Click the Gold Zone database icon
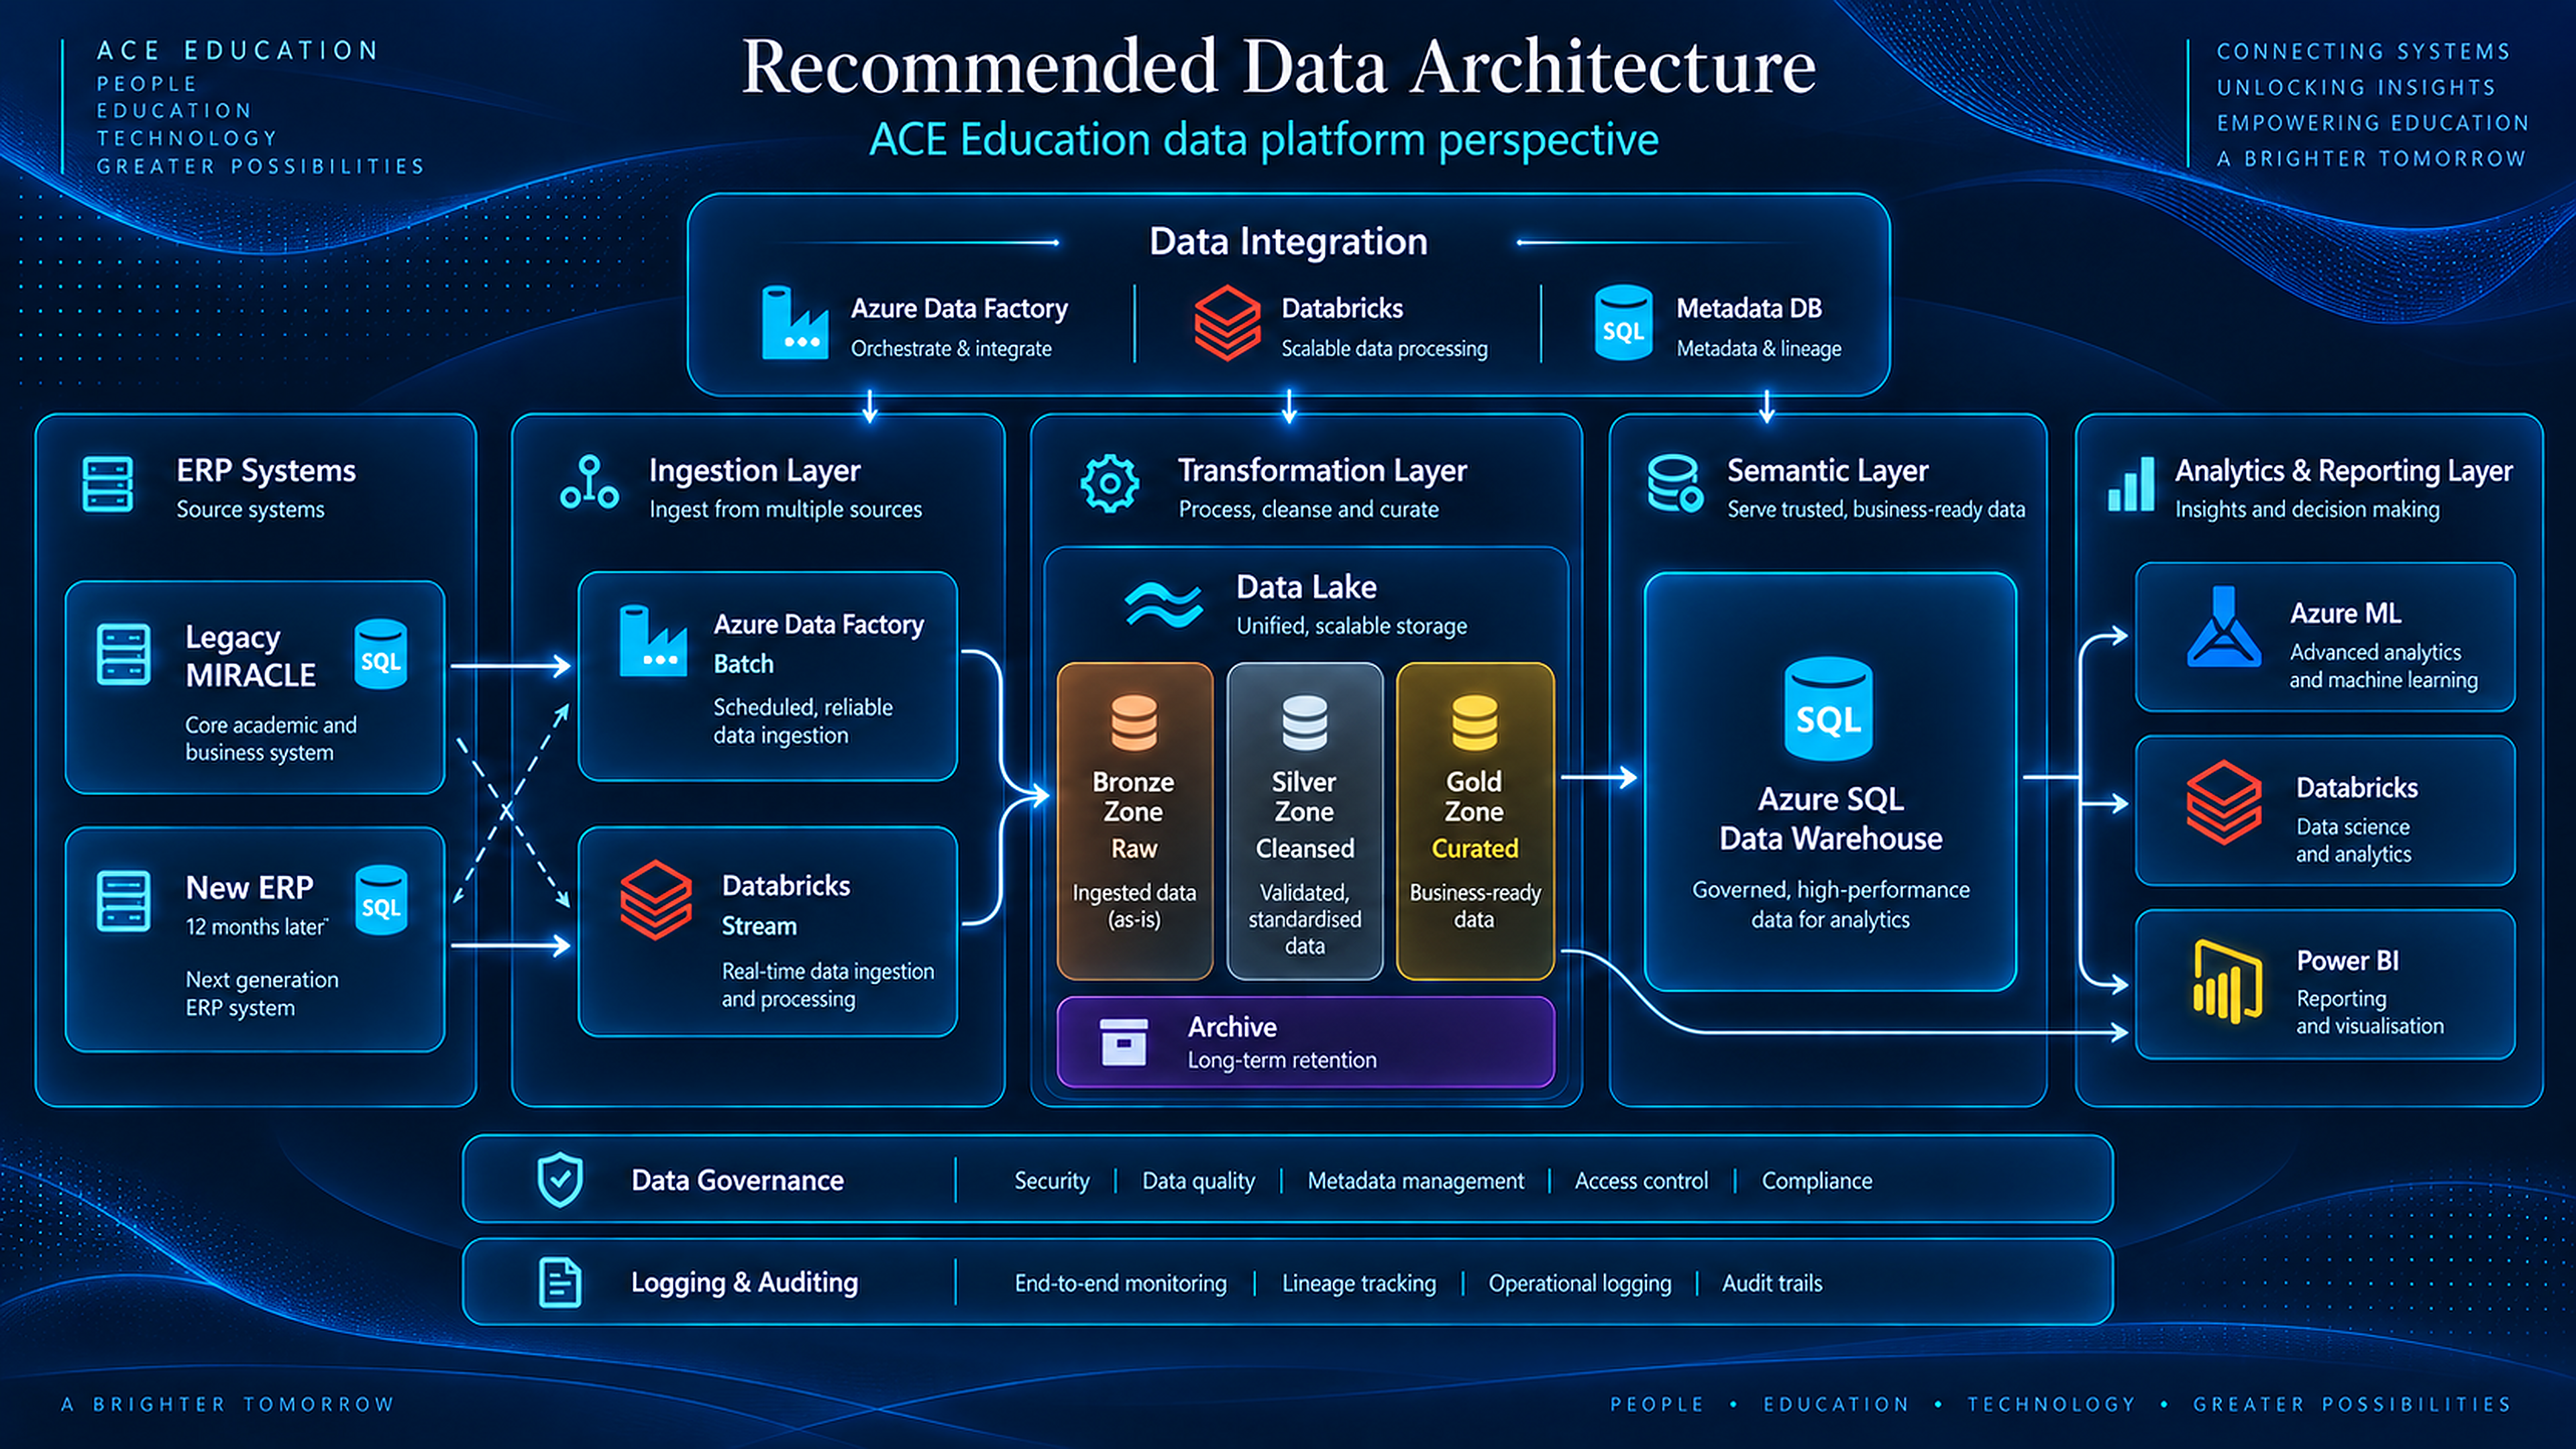Viewport: 2576px width, 1449px height. [x=1474, y=722]
